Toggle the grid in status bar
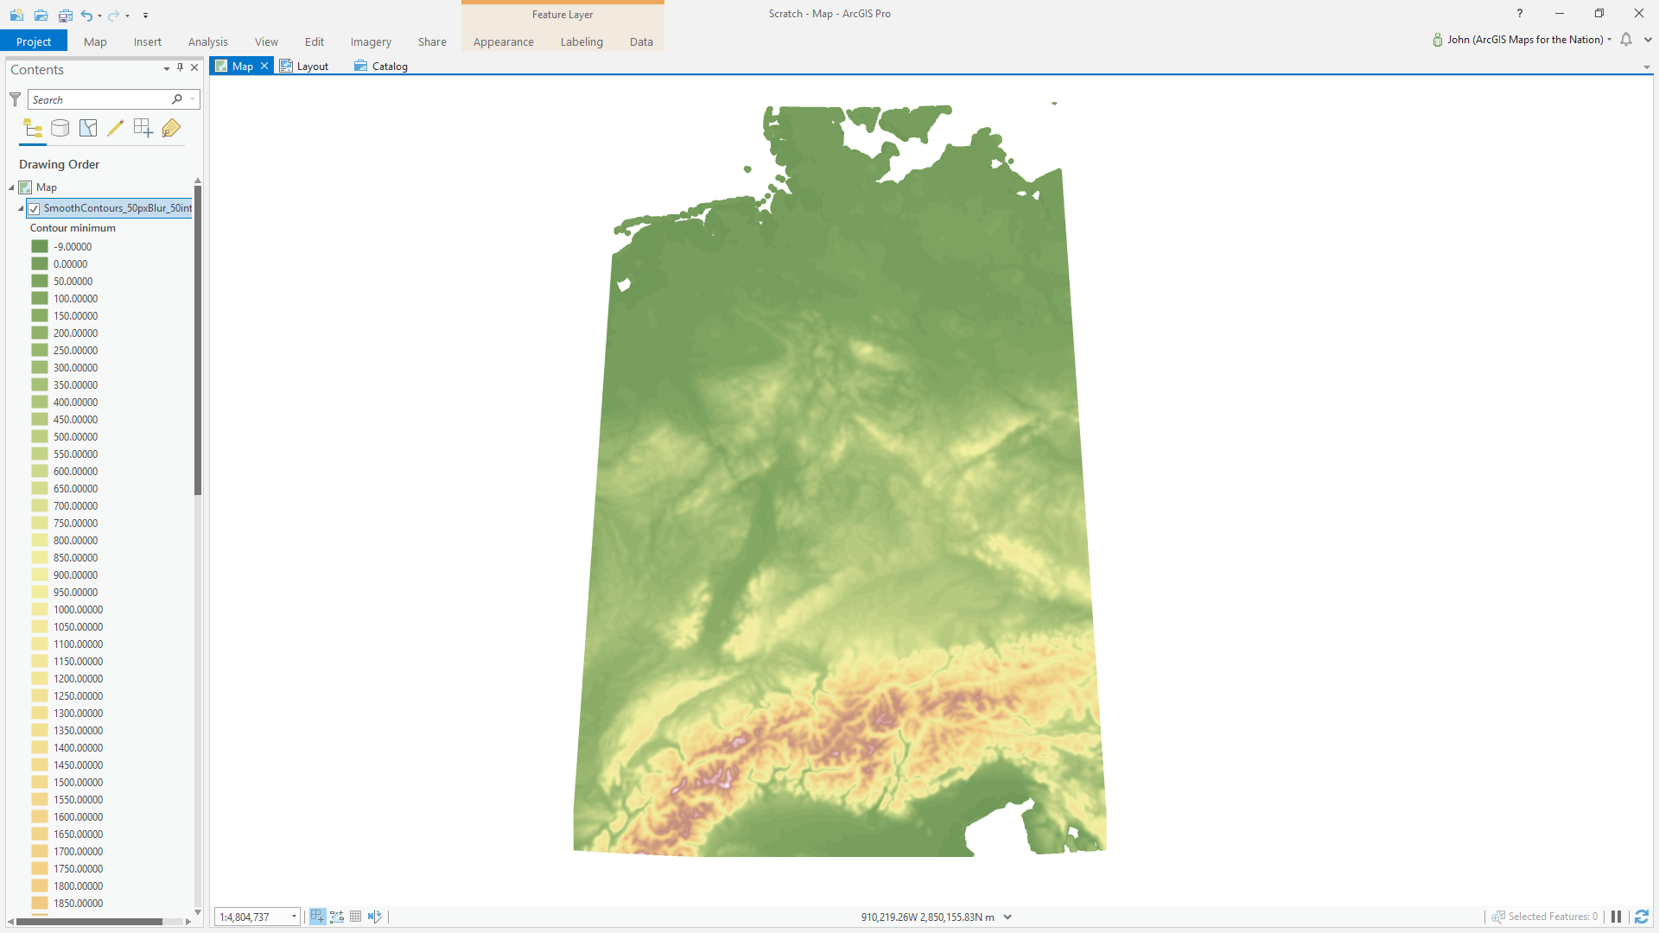The height and width of the screenshot is (933, 1659). tap(356, 917)
